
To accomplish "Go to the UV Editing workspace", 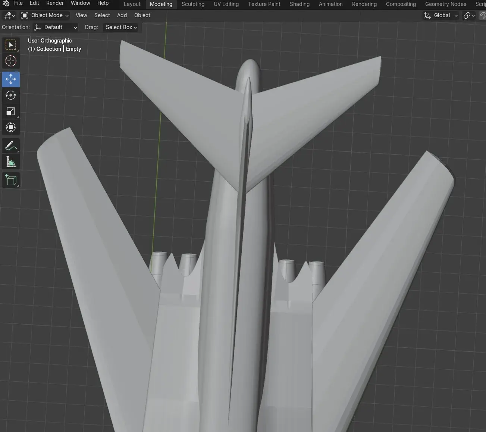I will [x=226, y=4].
